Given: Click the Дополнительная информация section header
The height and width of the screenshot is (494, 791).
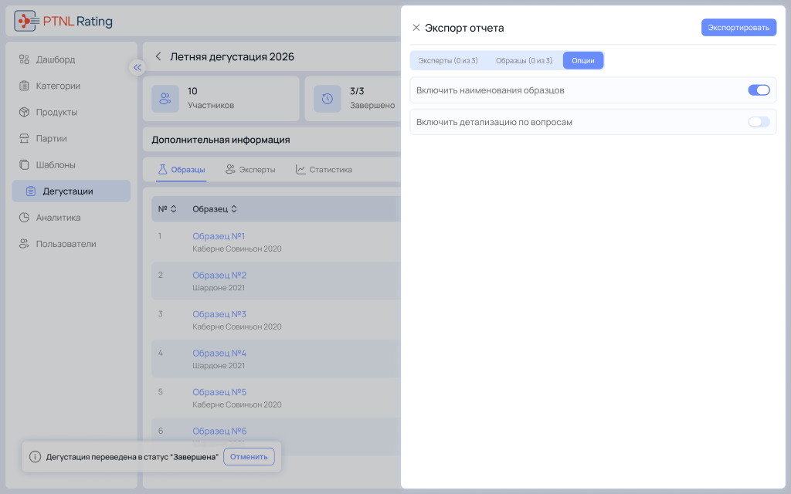Looking at the screenshot, I should pyautogui.click(x=221, y=140).
